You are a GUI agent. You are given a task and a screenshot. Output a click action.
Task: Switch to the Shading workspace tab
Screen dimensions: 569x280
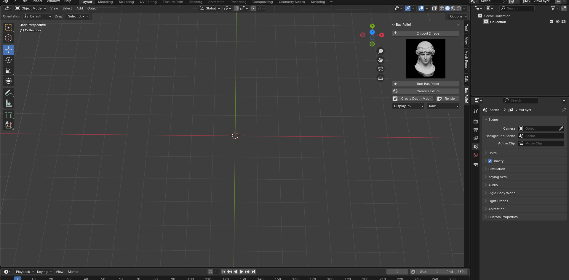pos(196,2)
